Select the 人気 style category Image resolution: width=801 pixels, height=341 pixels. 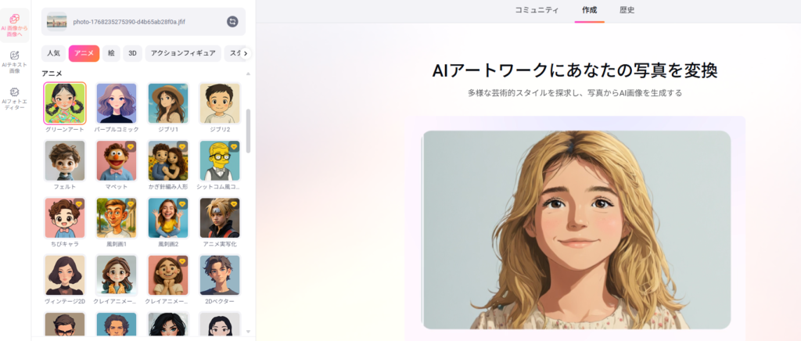[x=54, y=53]
